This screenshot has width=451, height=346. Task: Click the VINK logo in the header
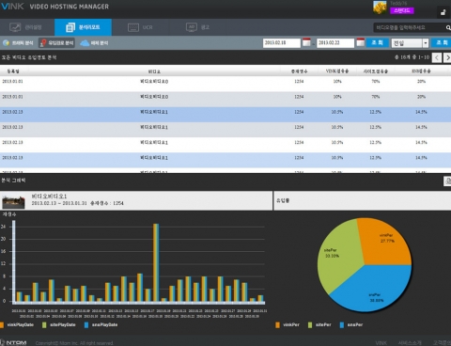pos(13,7)
